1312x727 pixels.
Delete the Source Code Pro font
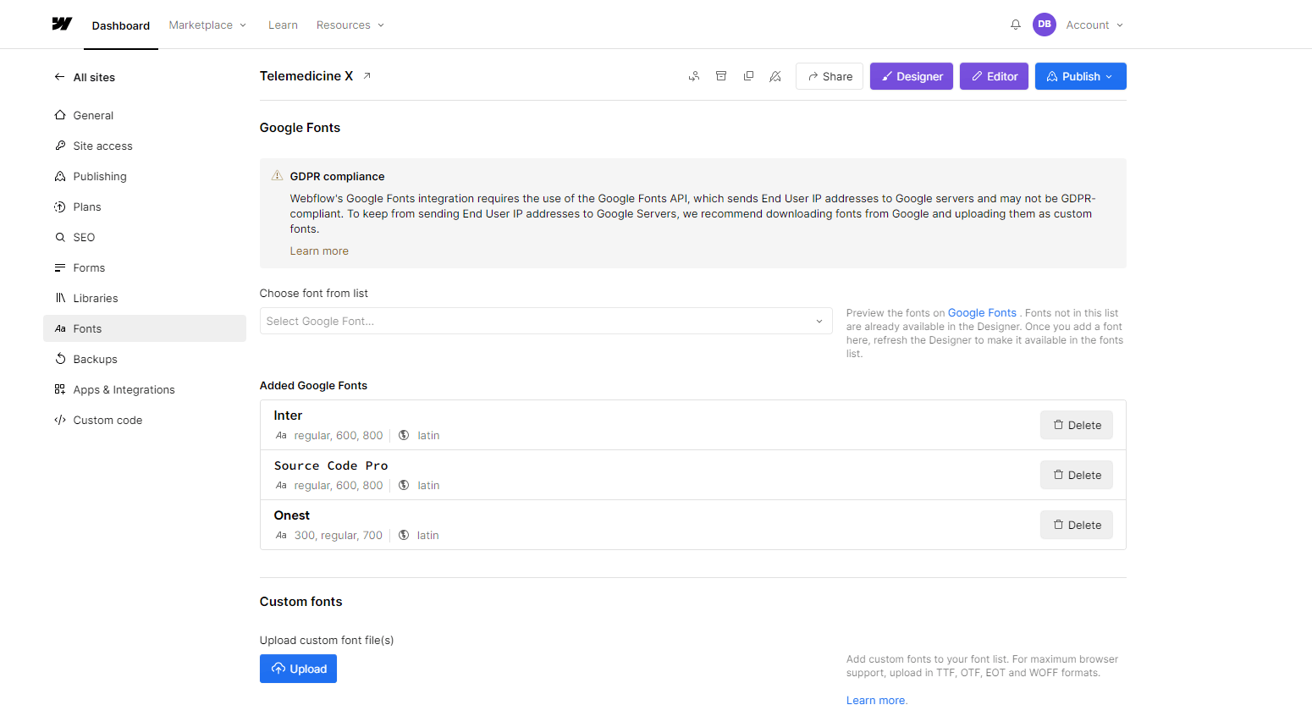pos(1077,475)
